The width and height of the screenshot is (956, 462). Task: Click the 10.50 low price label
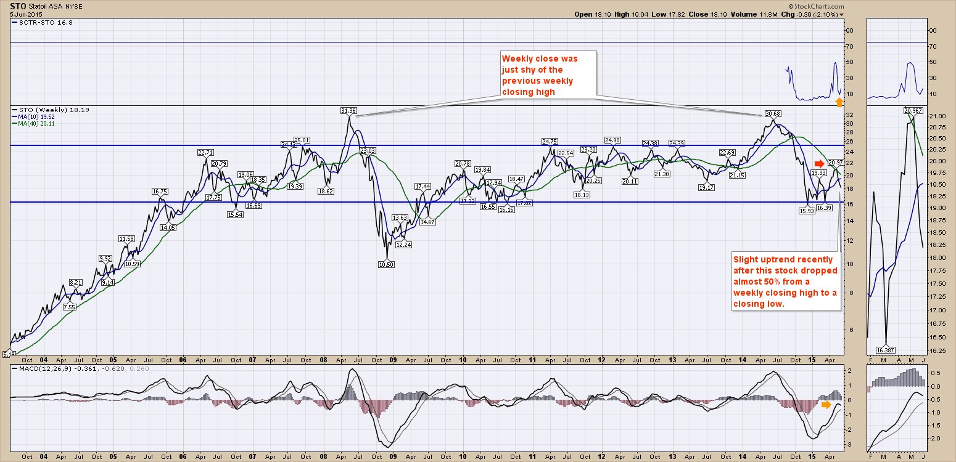tap(387, 264)
